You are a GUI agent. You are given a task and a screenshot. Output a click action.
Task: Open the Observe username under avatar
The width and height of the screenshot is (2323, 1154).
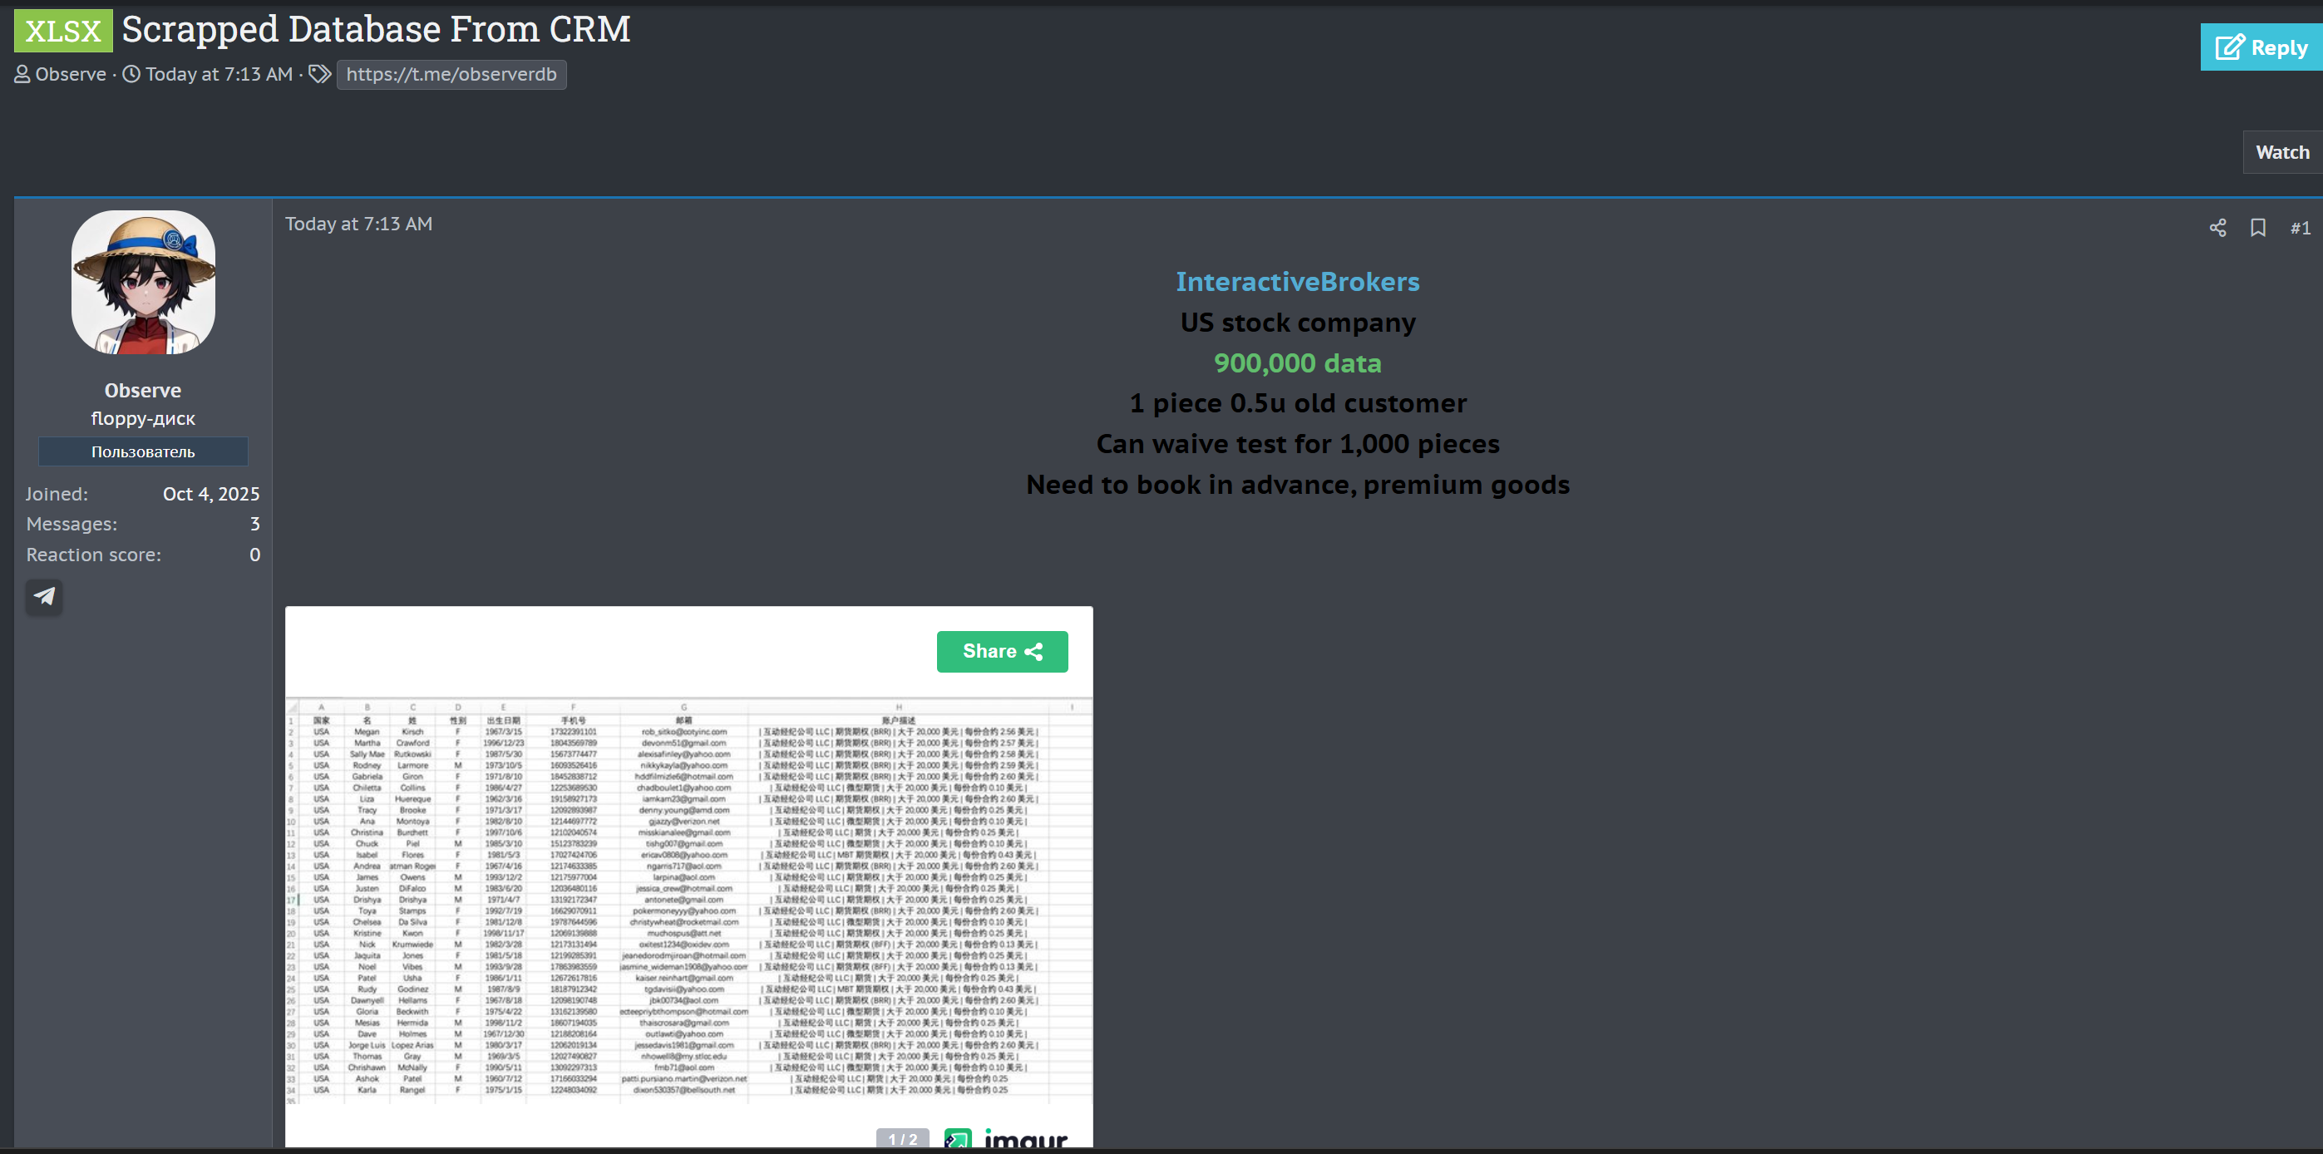[142, 391]
